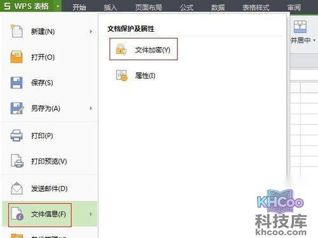Viewport: 318px width, 238px height.
Task: Click the 属性(I) option
Action: click(136, 76)
